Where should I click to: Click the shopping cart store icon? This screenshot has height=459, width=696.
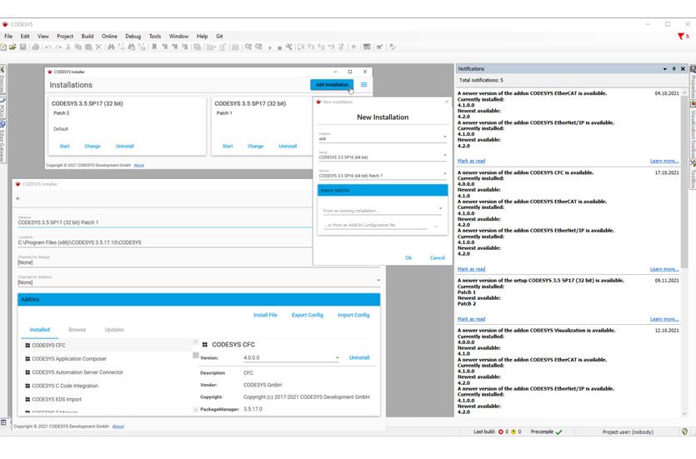tap(379, 47)
